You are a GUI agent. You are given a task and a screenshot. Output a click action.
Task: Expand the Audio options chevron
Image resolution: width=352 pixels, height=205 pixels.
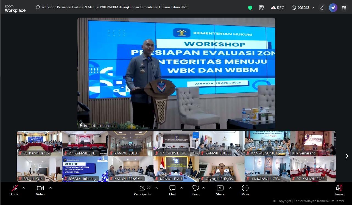pyautogui.click(x=24, y=188)
